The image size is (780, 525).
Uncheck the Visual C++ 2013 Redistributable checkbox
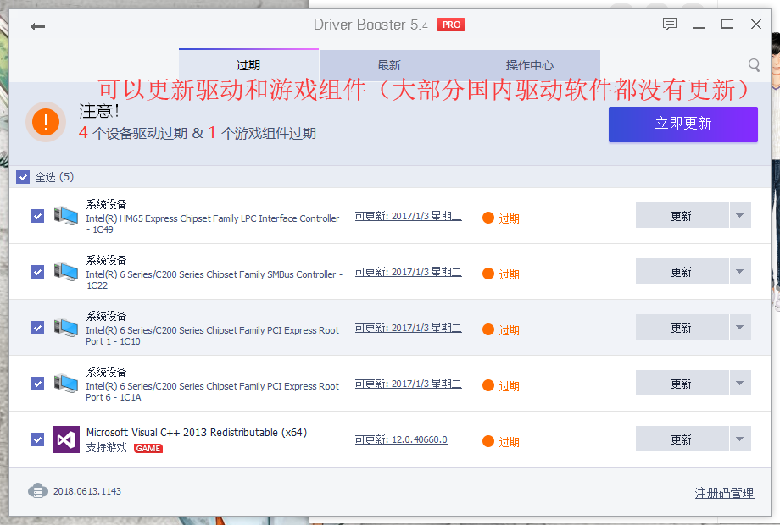[37, 439]
